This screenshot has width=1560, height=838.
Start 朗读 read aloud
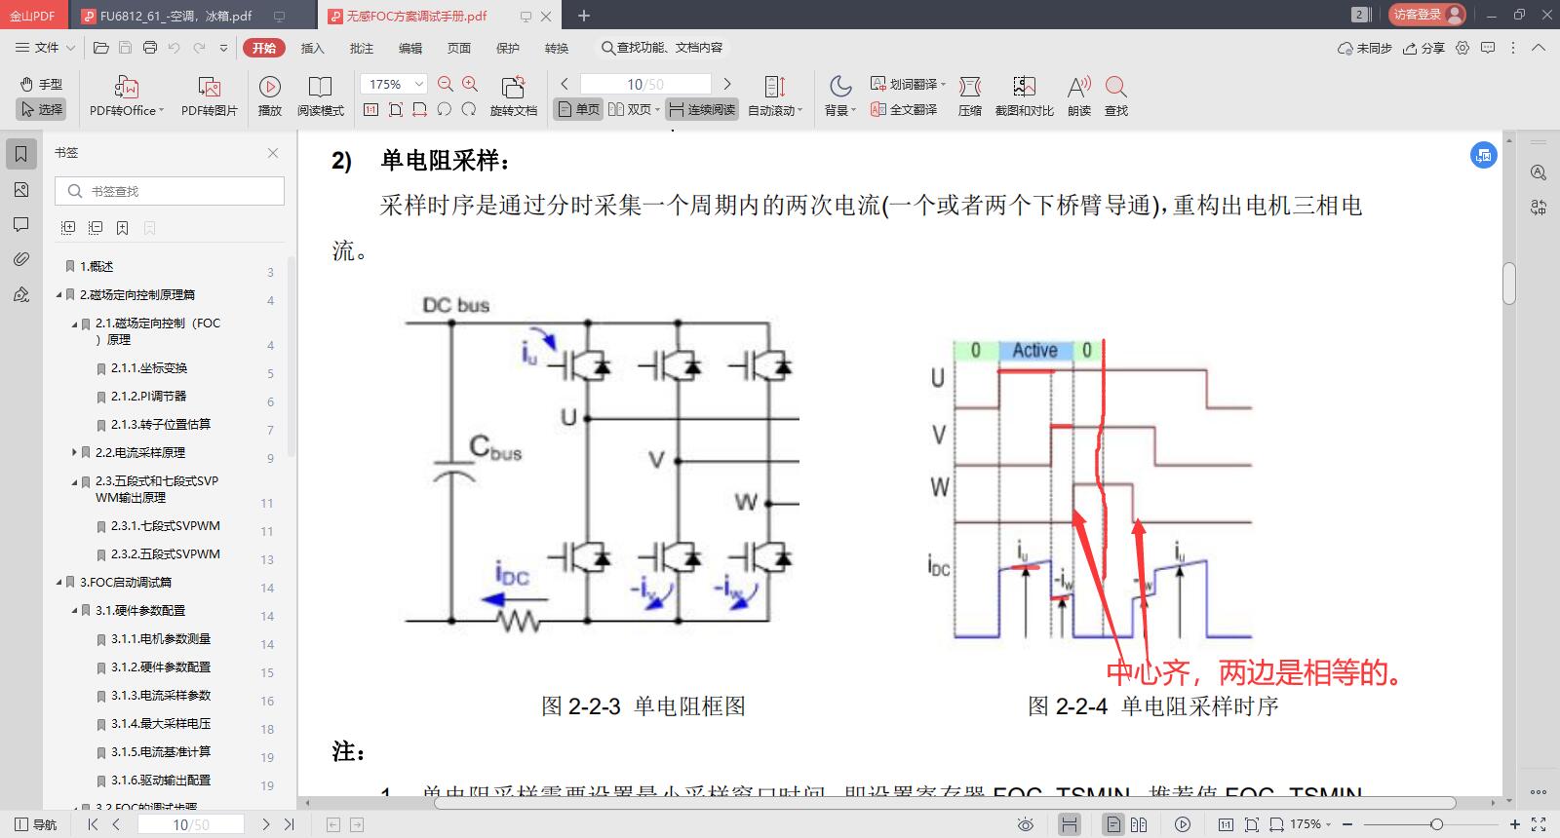coord(1079,96)
